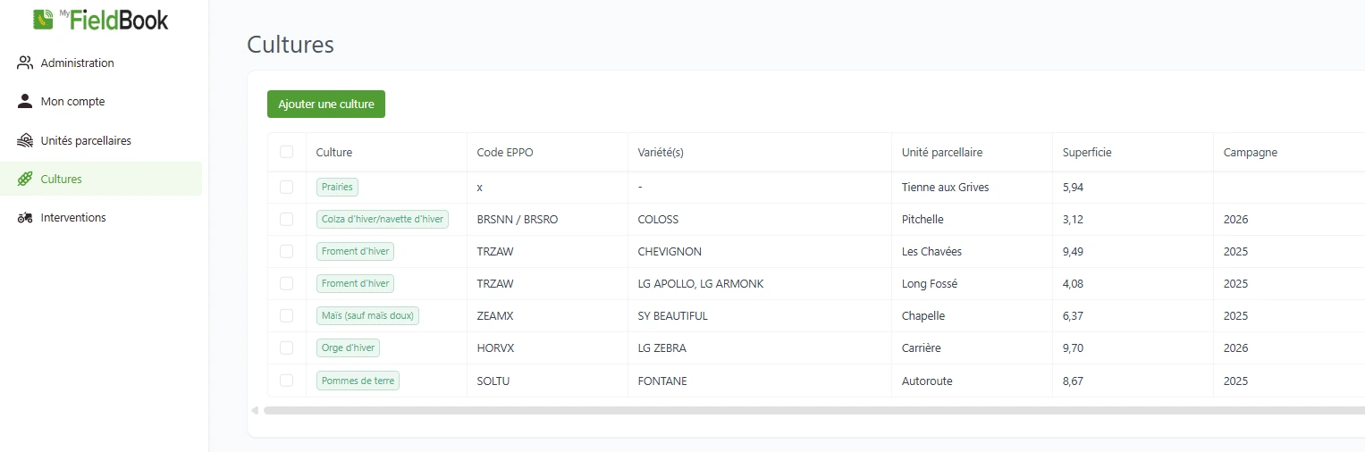Sort by the Superficie column header

point(1087,153)
